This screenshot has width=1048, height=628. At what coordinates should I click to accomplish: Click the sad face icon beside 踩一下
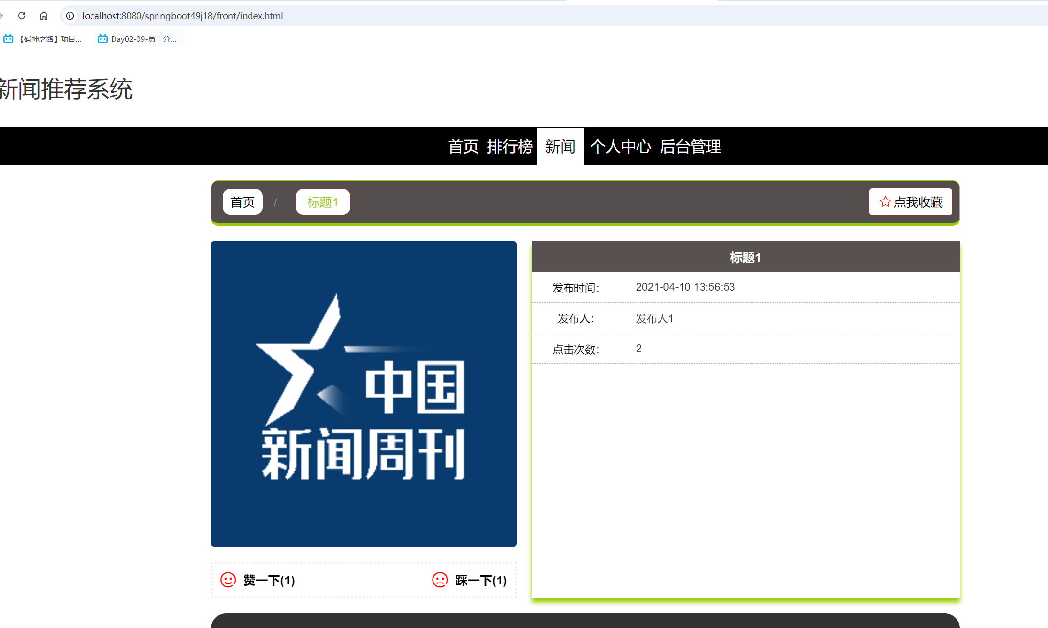(439, 580)
